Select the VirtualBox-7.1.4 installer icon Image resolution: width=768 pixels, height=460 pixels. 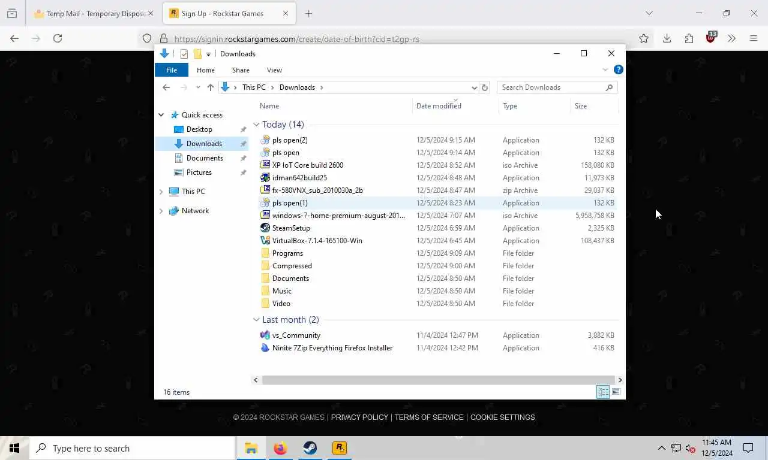pos(265,241)
